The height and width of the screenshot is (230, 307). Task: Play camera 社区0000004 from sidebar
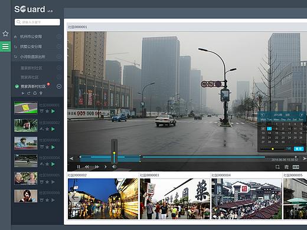click(x=53, y=164)
